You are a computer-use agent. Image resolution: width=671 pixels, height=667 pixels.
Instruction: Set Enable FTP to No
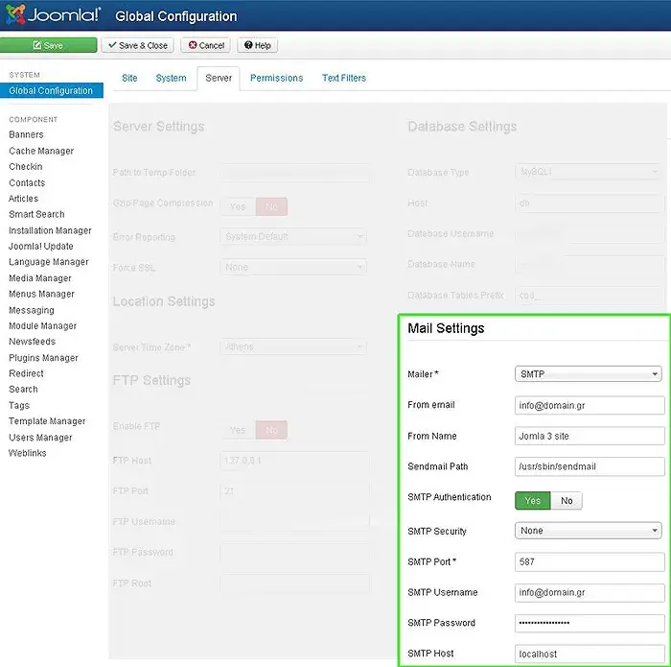point(271,430)
